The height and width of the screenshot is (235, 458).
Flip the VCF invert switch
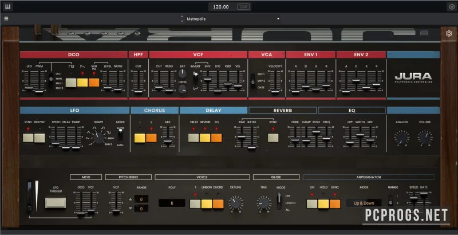tap(195, 78)
